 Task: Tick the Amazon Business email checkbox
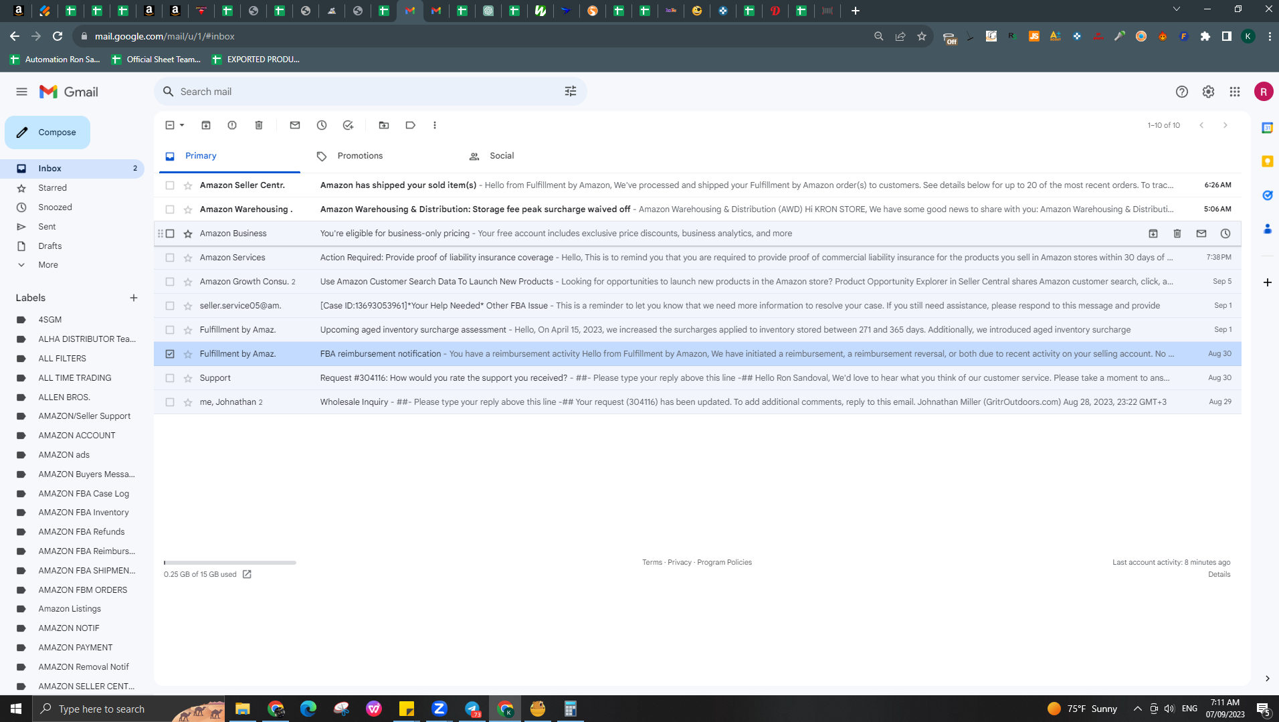[x=170, y=234]
